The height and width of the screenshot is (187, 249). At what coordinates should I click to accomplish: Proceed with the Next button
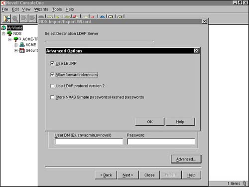click(128, 175)
